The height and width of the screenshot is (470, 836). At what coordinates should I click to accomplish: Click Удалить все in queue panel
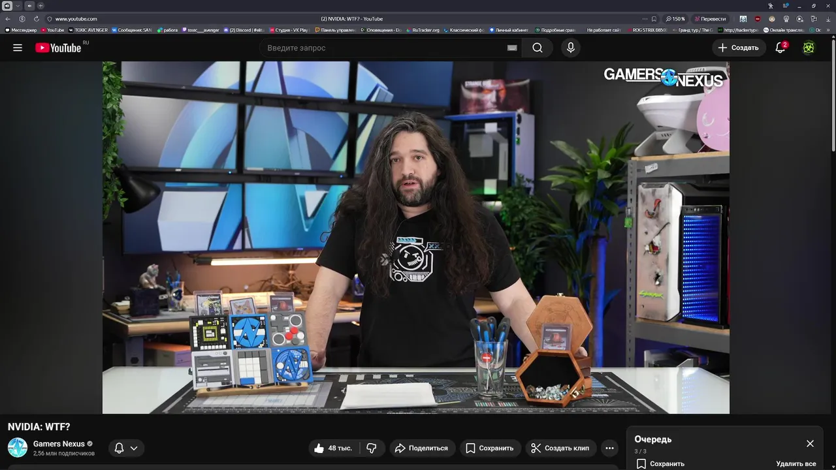796,463
